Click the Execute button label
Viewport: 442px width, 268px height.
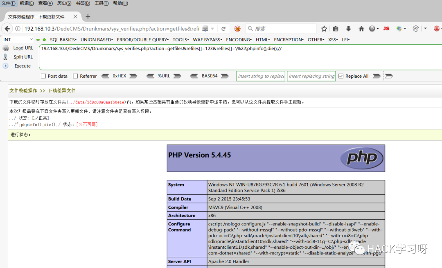coord(23,66)
